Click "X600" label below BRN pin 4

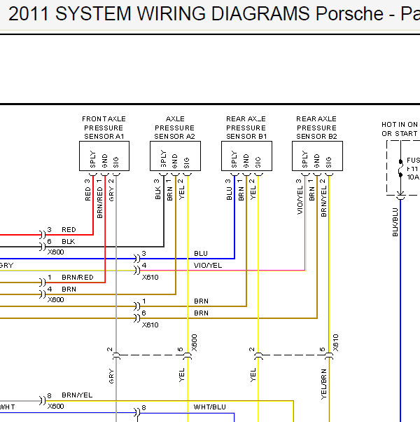(x=55, y=299)
